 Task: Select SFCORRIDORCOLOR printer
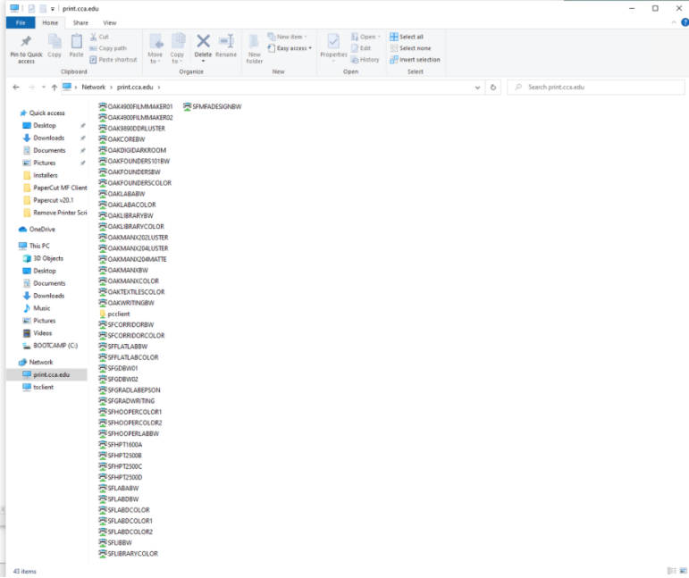pyautogui.click(x=132, y=336)
